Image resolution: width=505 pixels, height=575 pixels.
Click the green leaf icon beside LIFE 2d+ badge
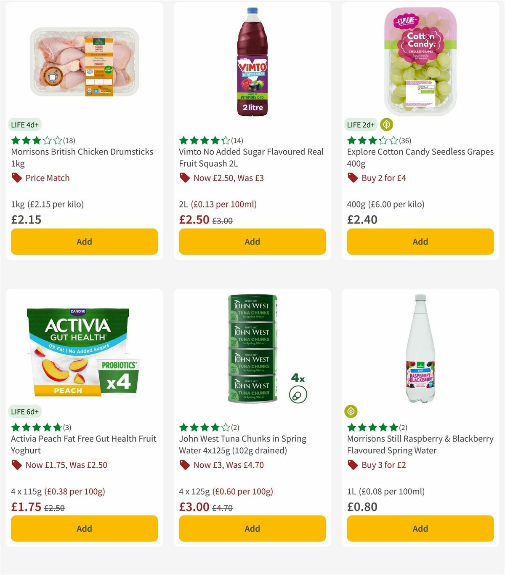385,125
